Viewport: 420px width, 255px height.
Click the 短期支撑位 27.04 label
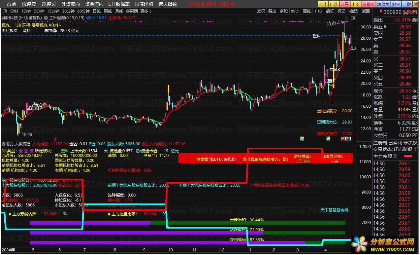point(335,134)
